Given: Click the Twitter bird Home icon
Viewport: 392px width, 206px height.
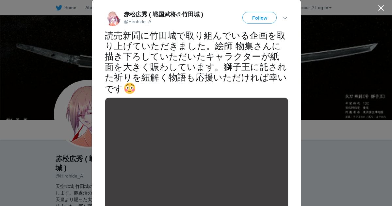Looking at the screenshot, I should click(59, 8).
